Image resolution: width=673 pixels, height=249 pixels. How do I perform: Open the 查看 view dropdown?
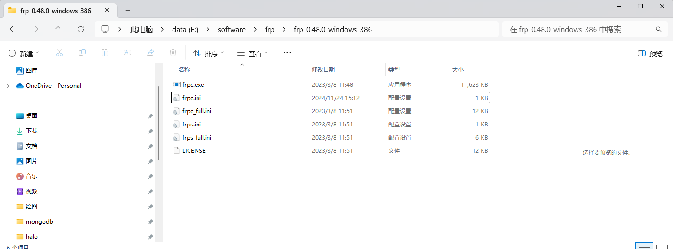tap(252, 53)
